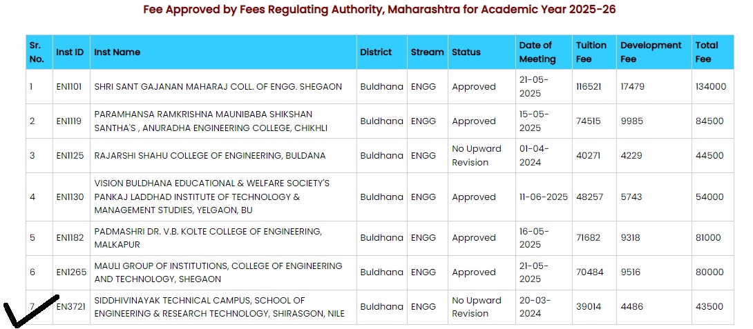Click the EN3721 institute ID
Image resolution: width=753 pixels, height=329 pixels.
tap(71, 307)
